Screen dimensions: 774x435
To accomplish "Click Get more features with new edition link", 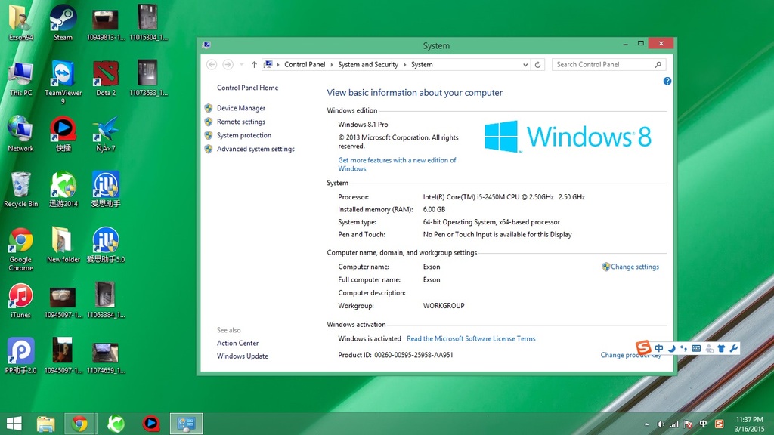I will [397, 164].
